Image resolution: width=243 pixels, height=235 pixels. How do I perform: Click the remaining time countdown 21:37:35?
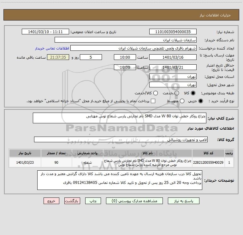click(58, 57)
